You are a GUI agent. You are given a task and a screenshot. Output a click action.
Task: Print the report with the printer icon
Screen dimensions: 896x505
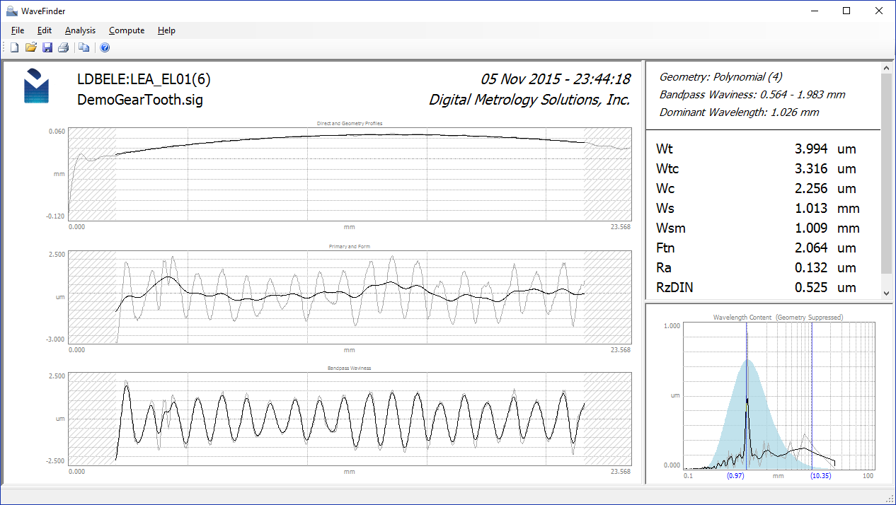coord(63,47)
